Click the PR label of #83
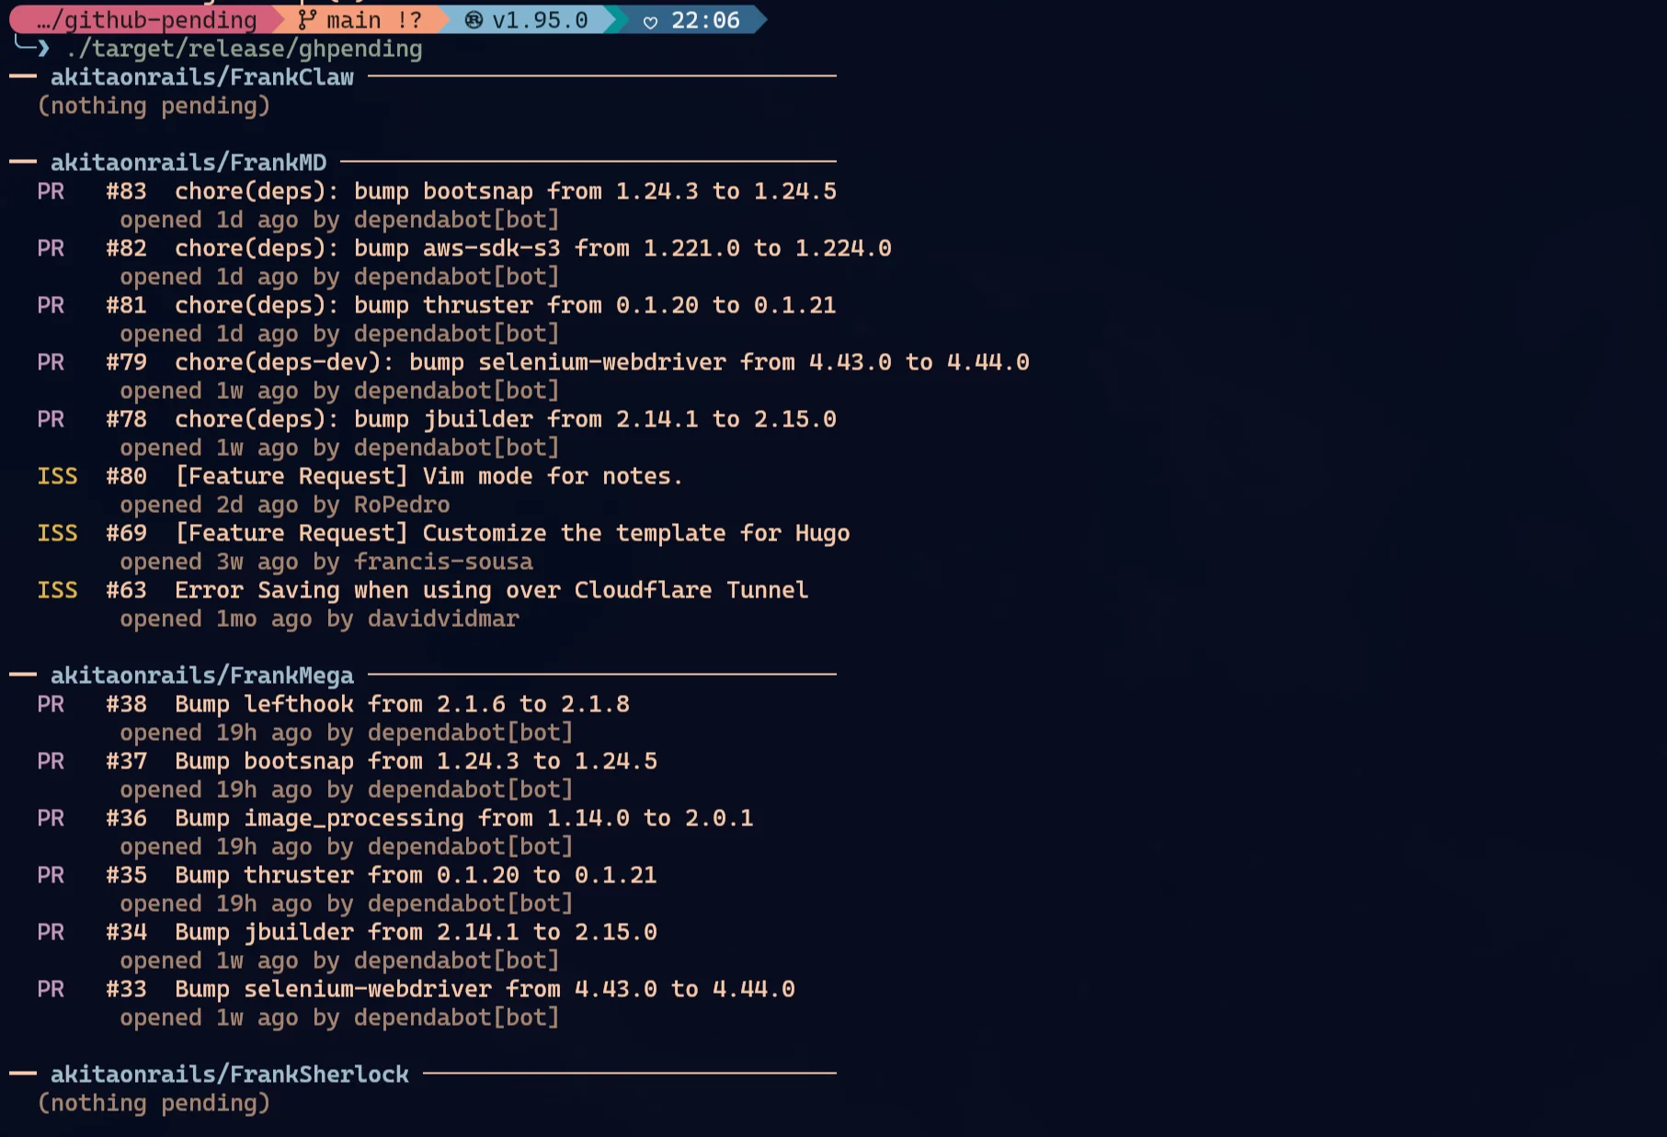Image resolution: width=1667 pixels, height=1137 pixels. 51,191
